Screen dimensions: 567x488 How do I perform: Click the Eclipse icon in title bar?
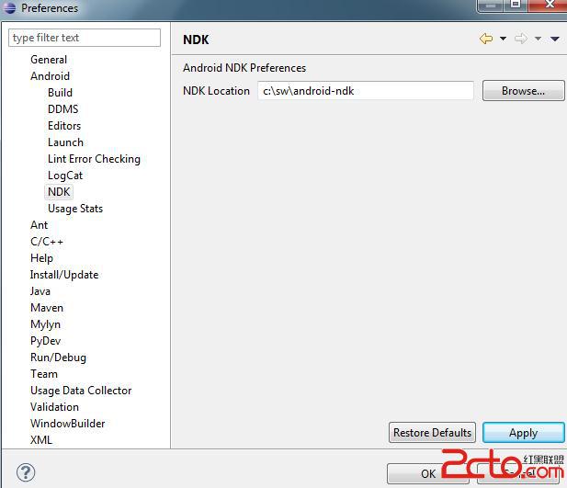pyautogui.click(x=9, y=7)
